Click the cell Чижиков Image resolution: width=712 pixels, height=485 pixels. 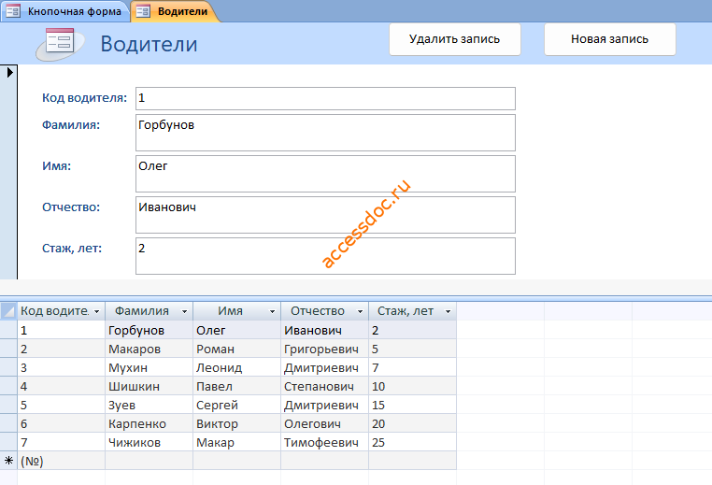pos(149,442)
